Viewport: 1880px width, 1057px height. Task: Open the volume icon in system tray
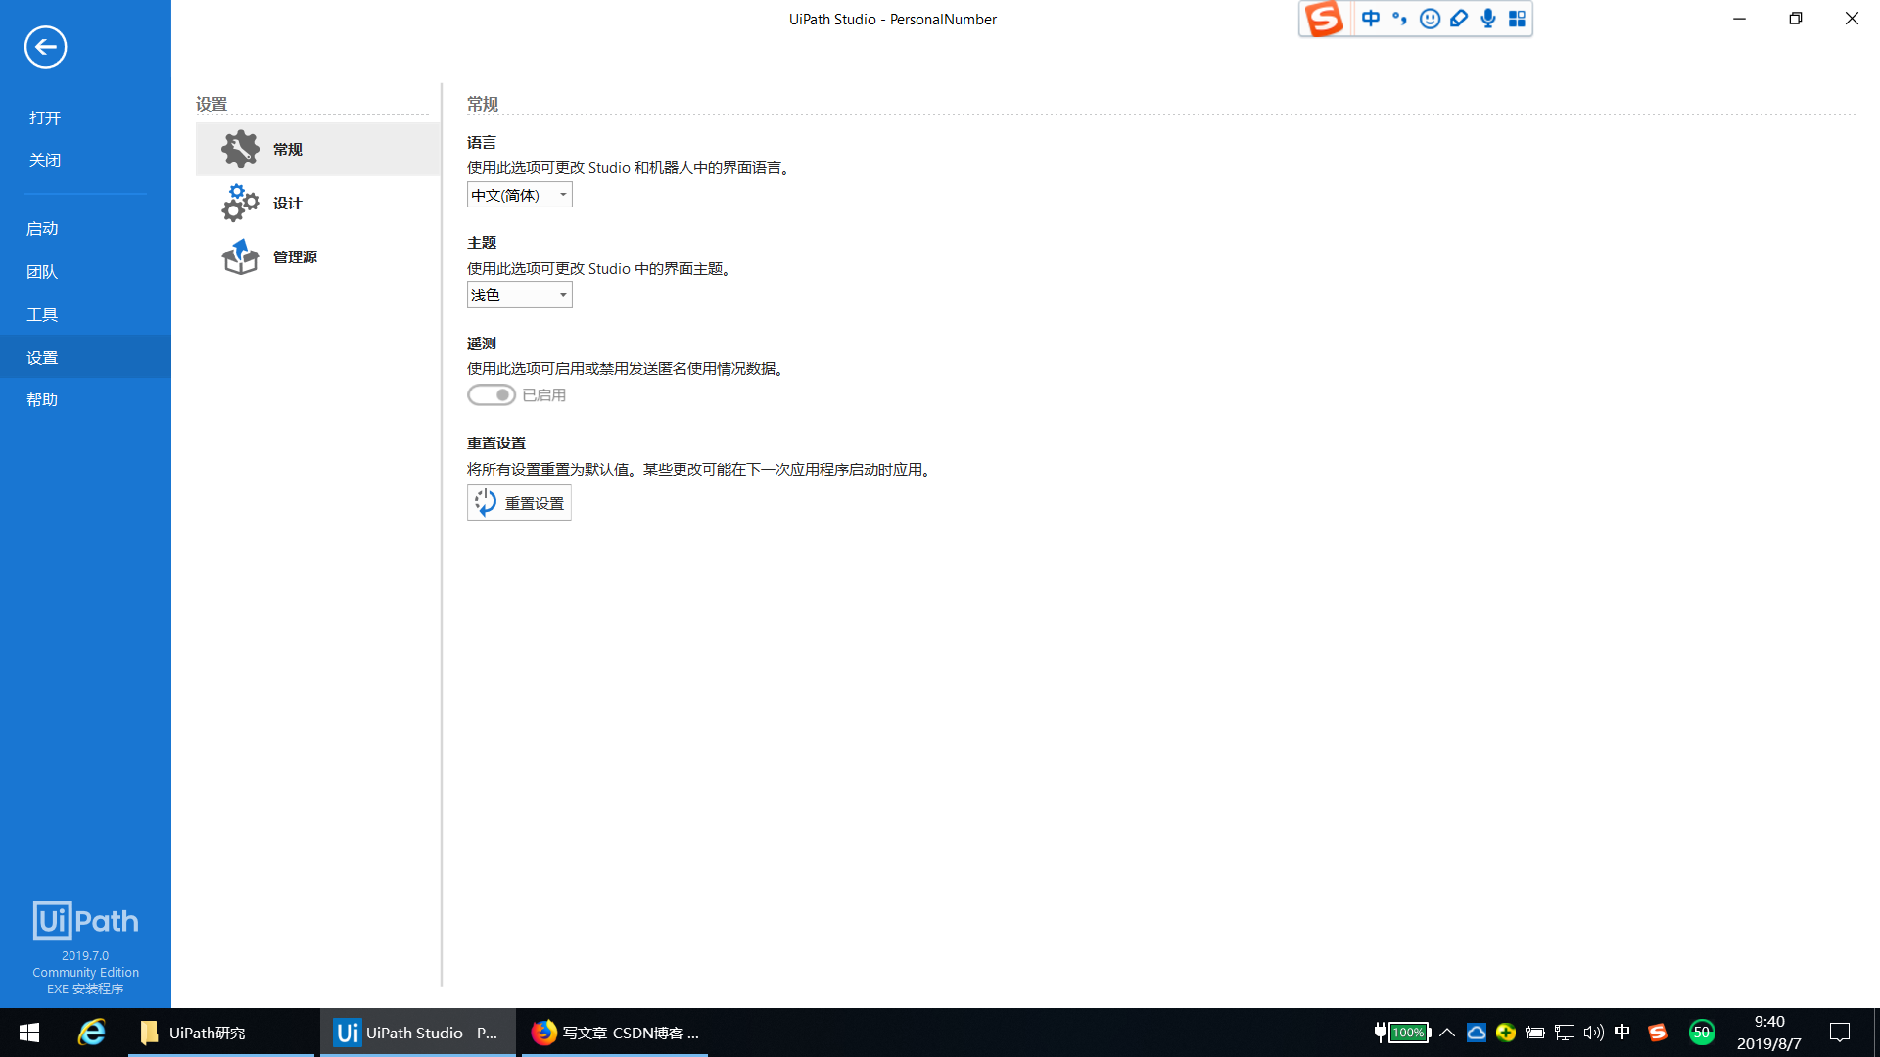tap(1593, 1033)
